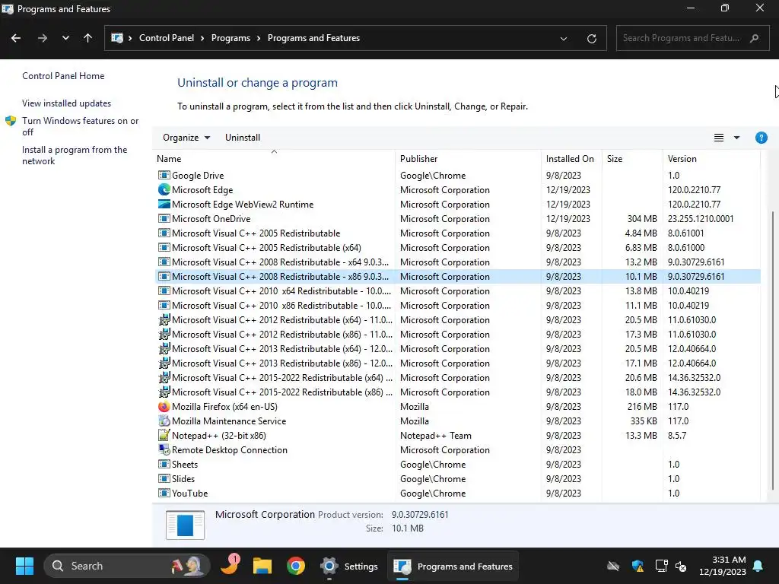
Task: Click icon of Visual C++ 2012 Redistributable (x64)
Action: [x=164, y=320]
